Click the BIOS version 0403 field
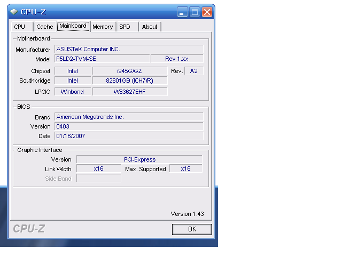This screenshot has height=273, width=342. (129, 126)
